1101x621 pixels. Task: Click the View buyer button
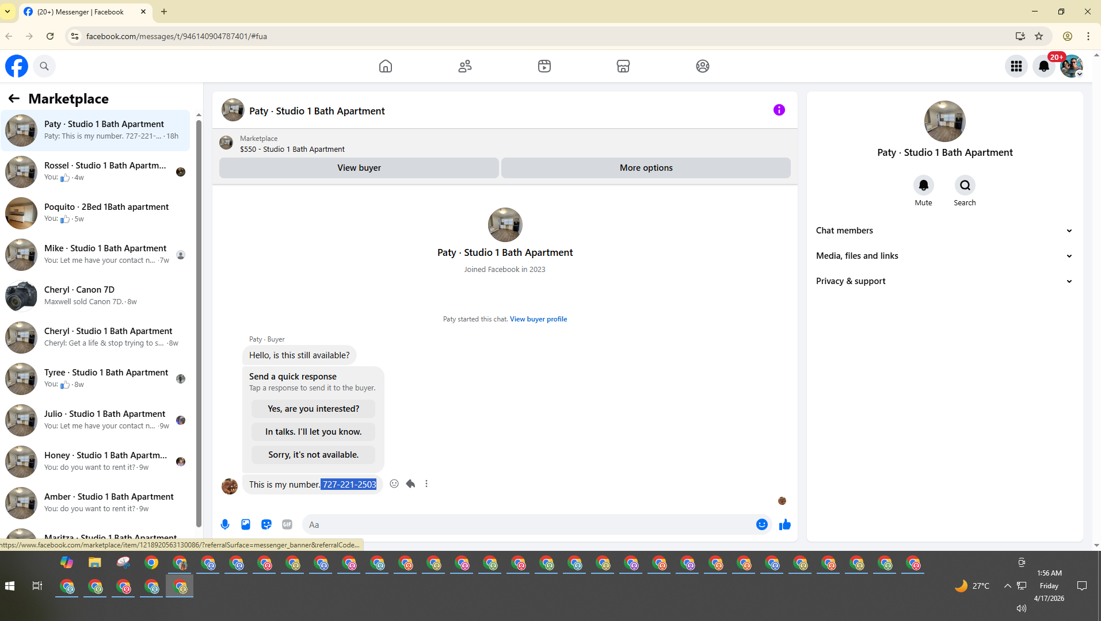coord(359,168)
